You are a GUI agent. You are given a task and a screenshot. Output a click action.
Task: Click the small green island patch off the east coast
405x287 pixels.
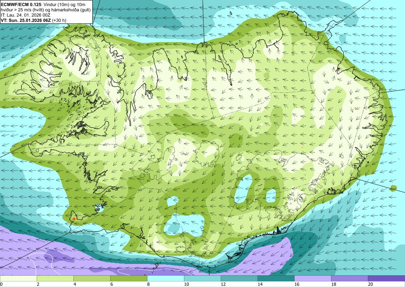point(393,188)
